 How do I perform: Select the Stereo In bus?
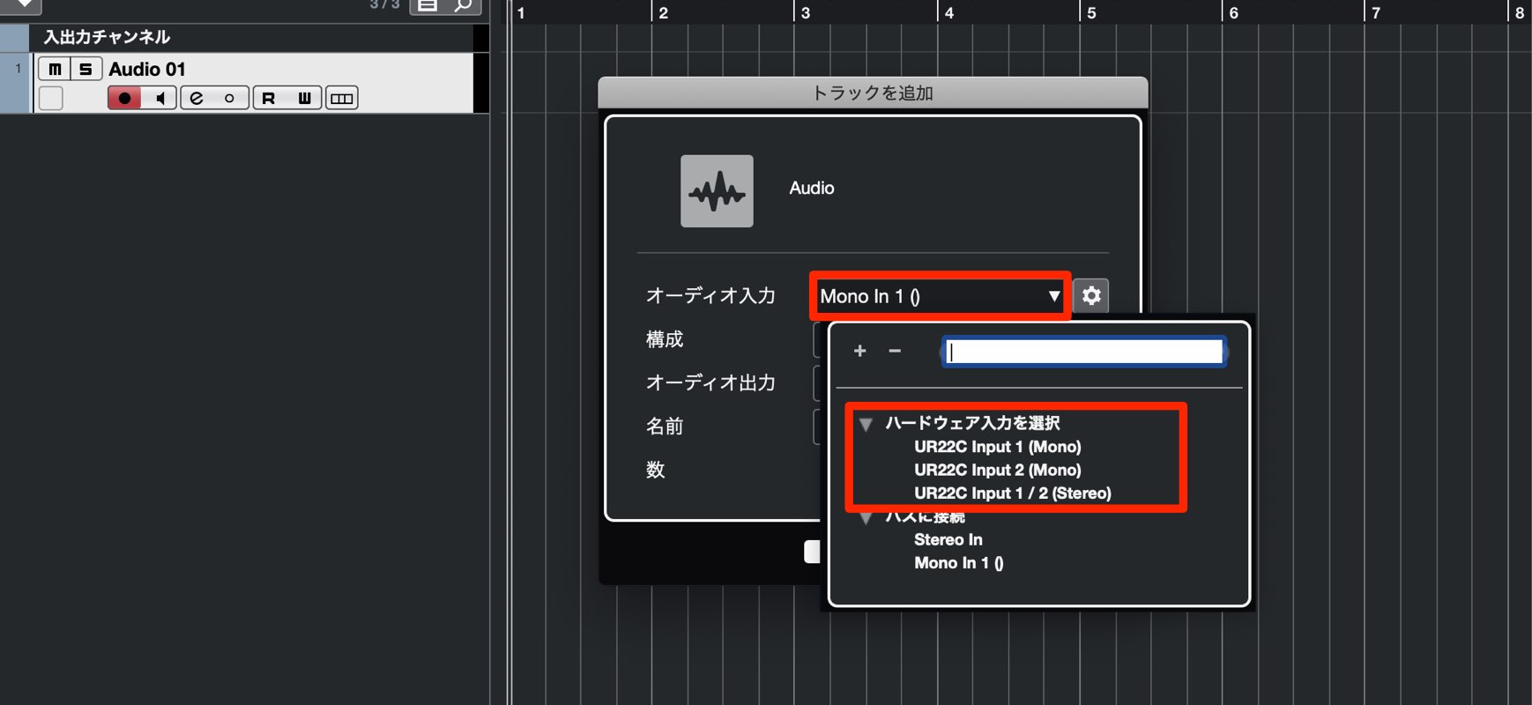tap(948, 539)
